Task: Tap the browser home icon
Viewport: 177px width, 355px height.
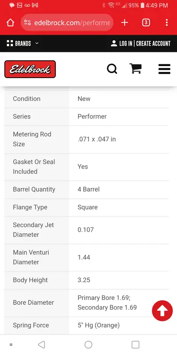Action: click(10, 23)
